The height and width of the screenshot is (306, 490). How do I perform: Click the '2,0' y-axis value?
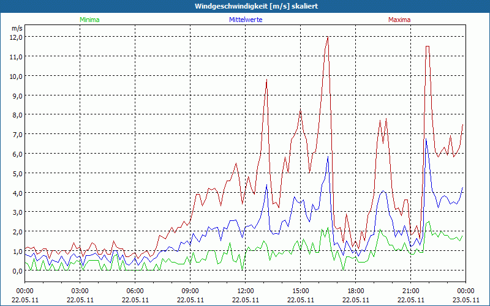[x=18, y=232]
